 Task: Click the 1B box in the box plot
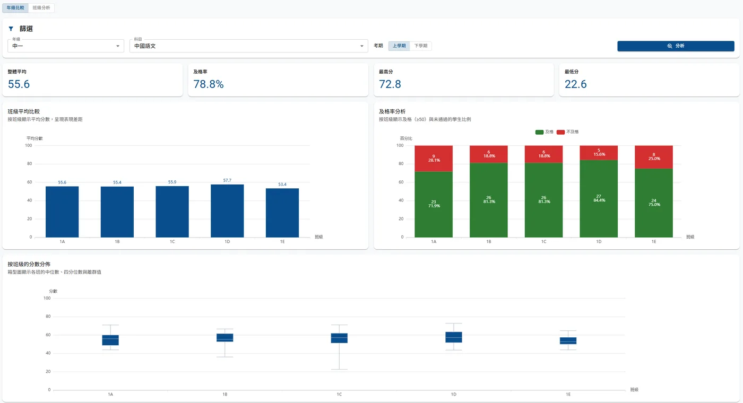pyautogui.click(x=225, y=337)
